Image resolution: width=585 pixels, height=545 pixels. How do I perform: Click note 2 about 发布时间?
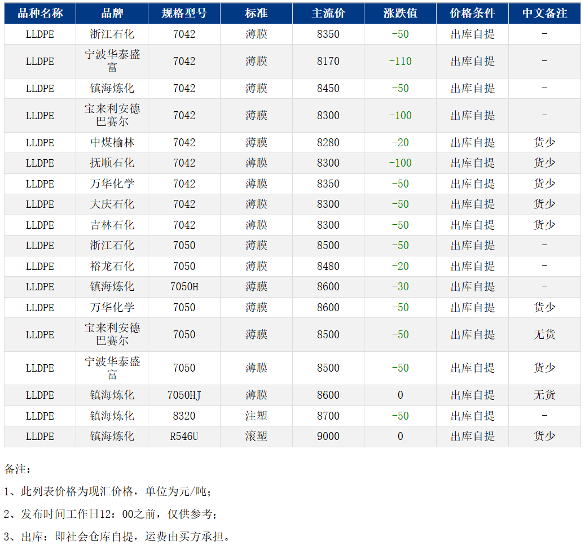[111, 515]
